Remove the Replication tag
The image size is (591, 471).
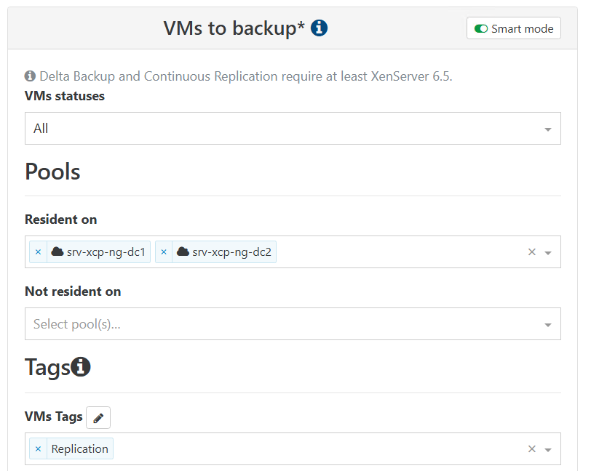[x=39, y=449]
